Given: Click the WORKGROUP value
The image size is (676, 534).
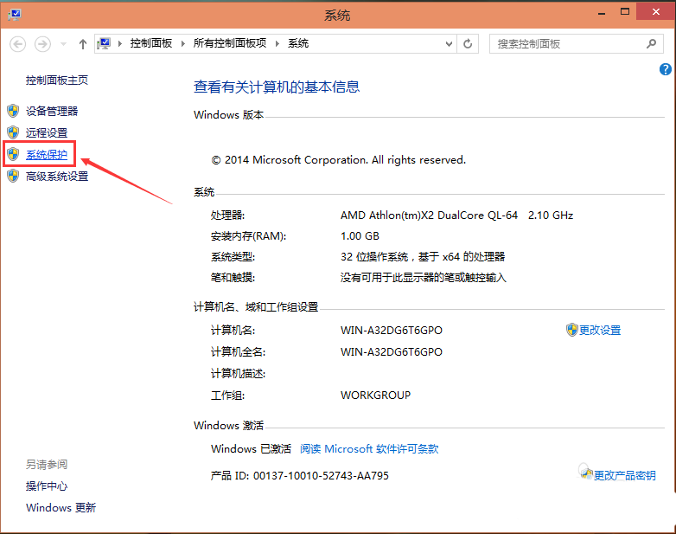Looking at the screenshot, I should [375, 395].
